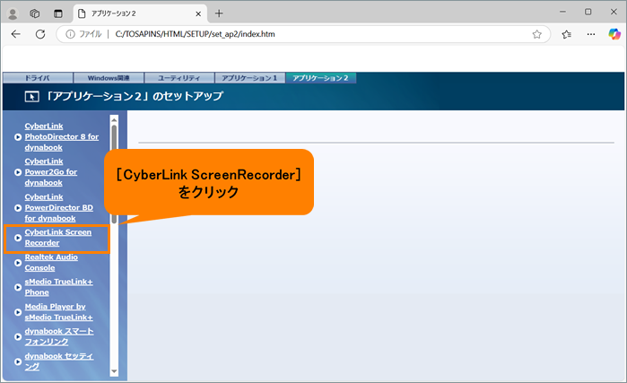This screenshot has height=383, width=627.
Task: Select the アプリケーション2 tab
Action: (x=321, y=78)
